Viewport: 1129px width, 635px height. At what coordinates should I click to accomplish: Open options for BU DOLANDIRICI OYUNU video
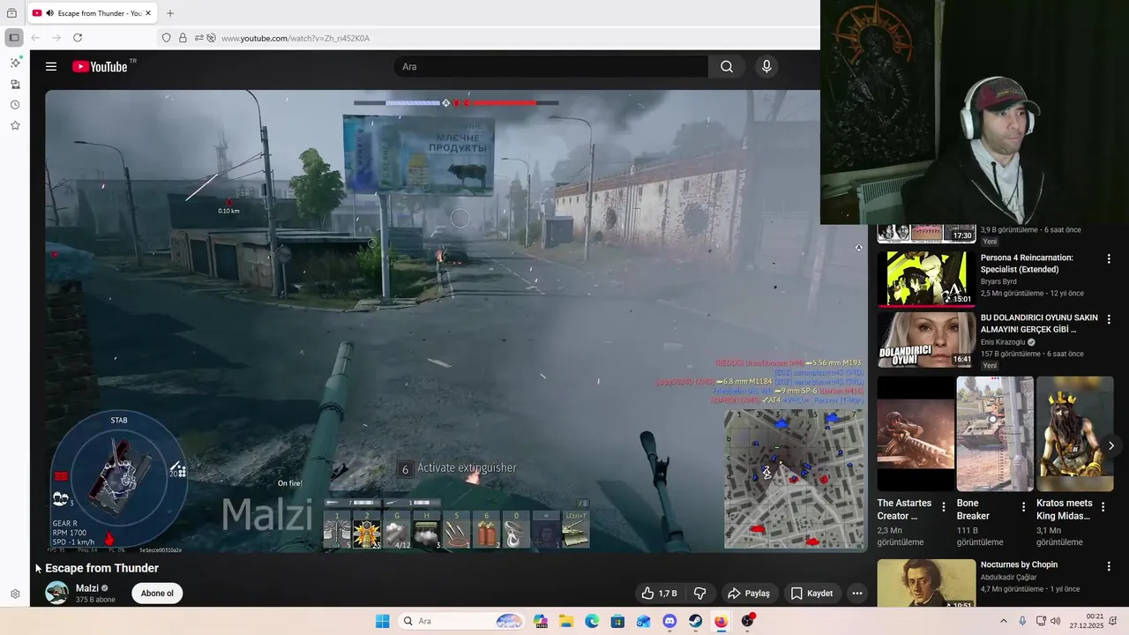1109,319
